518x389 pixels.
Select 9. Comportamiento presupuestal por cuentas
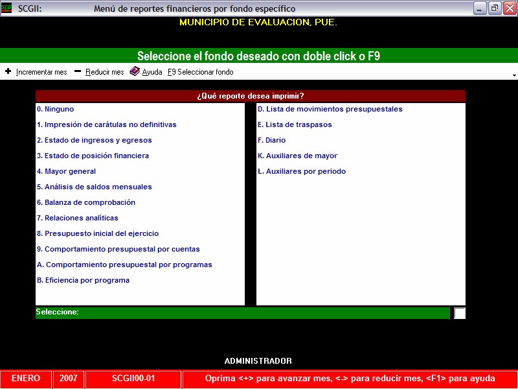tap(118, 249)
